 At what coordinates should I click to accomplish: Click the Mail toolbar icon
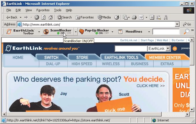[x=125, y=17]
